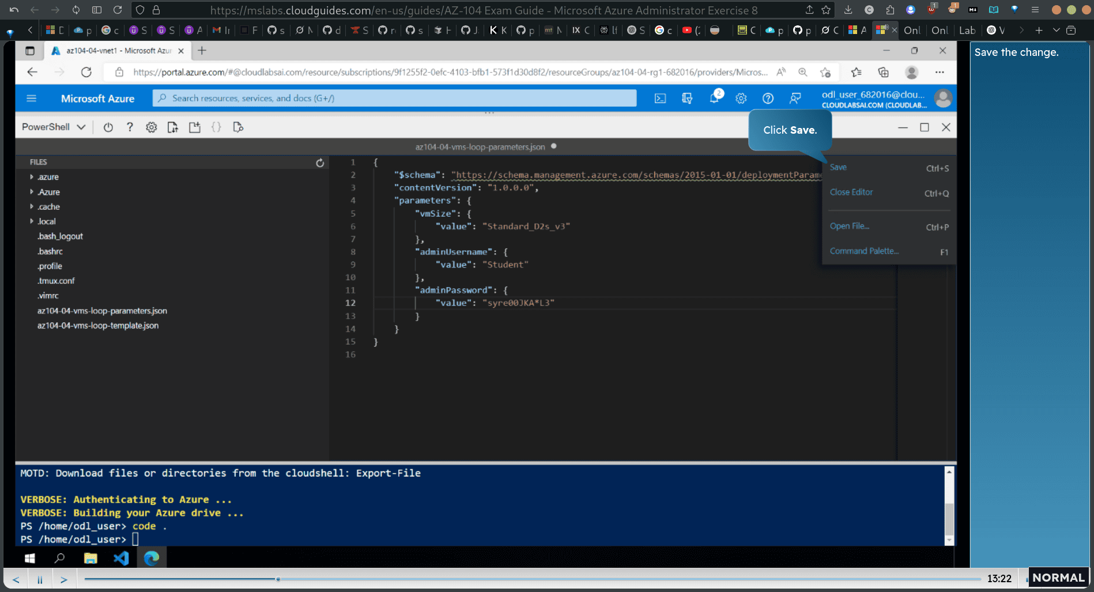Viewport: 1094px width, 592px height.
Task: Go back in the Edge browser
Action: [x=32, y=72]
